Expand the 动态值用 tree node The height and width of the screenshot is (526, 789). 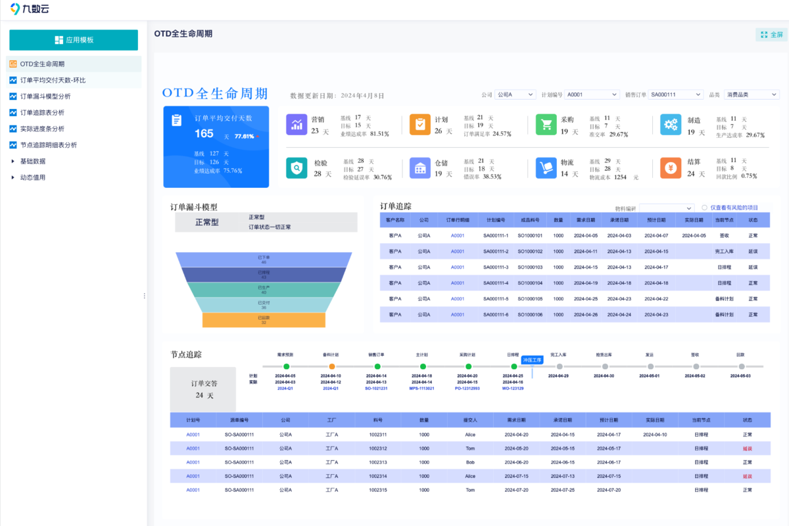pyautogui.click(x=12, y=177)
